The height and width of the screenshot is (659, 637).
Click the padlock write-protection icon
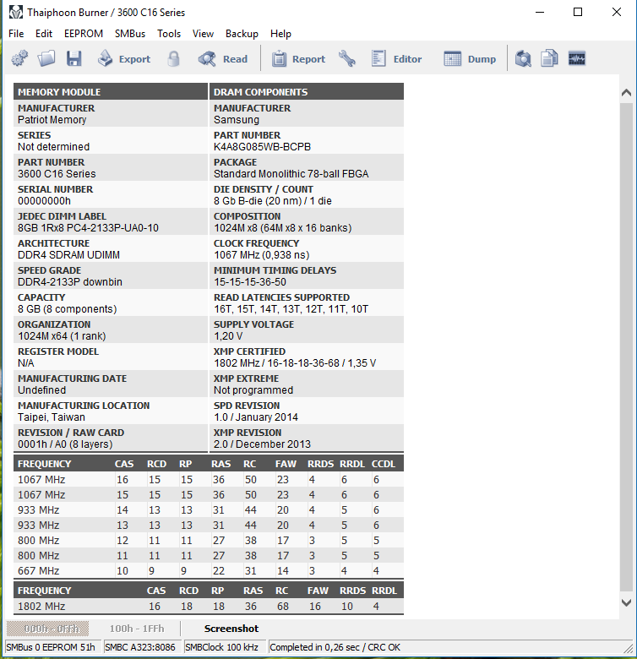[x=173, y=58]
